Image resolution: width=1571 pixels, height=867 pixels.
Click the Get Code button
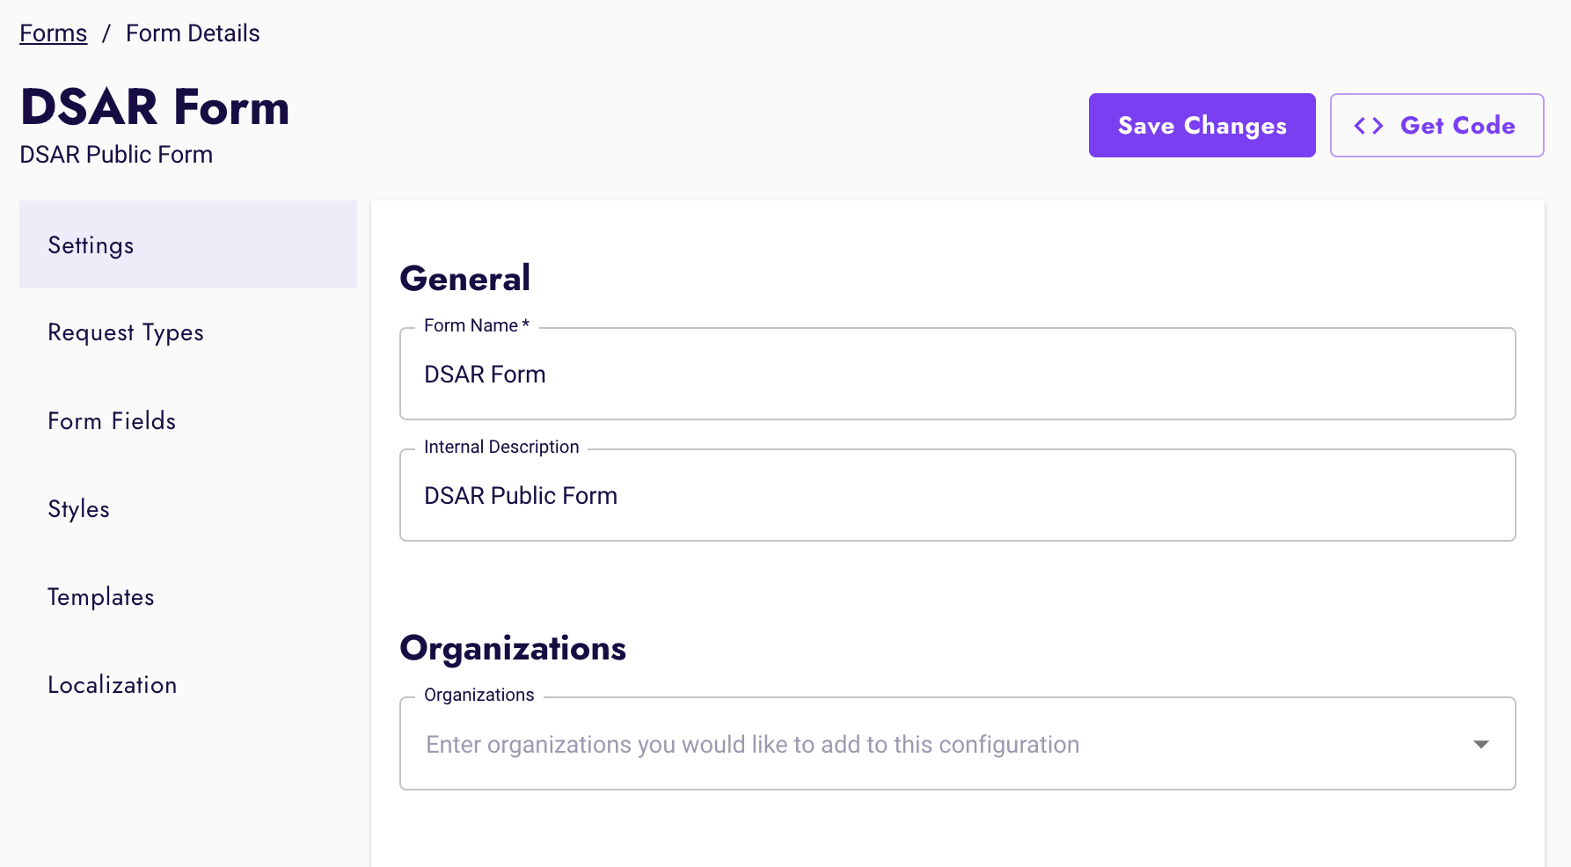click(1436, 126)
